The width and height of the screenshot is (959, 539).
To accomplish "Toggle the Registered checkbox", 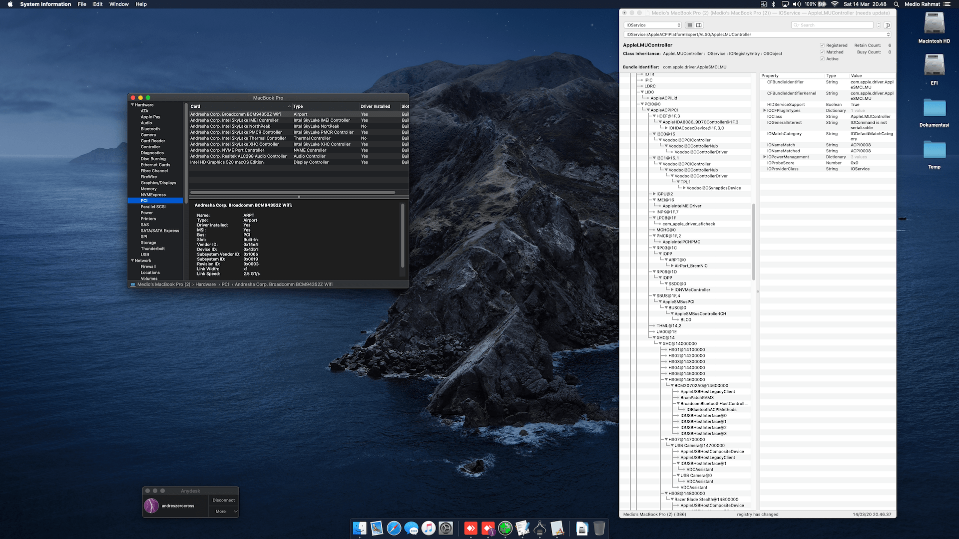I will pos(822,45).
